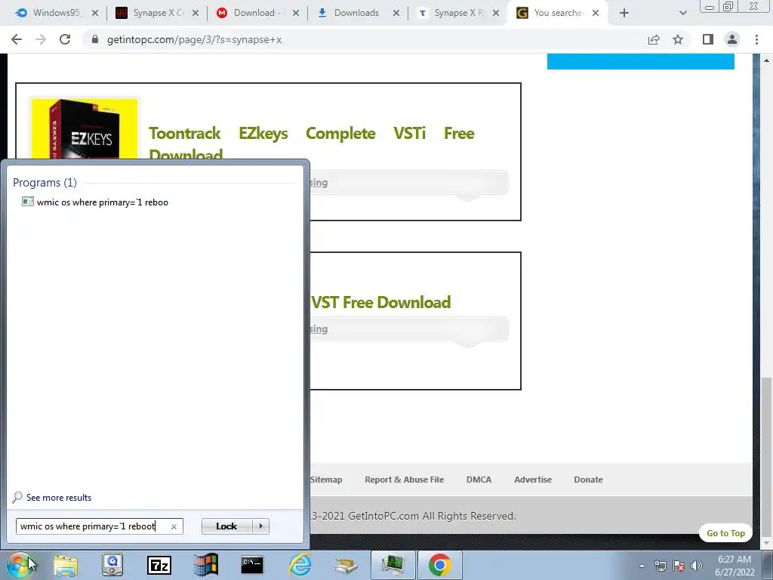The height and width of the screenshot is (580, 773).
Task: Open the Donate footer link
Action: [588, 480]
